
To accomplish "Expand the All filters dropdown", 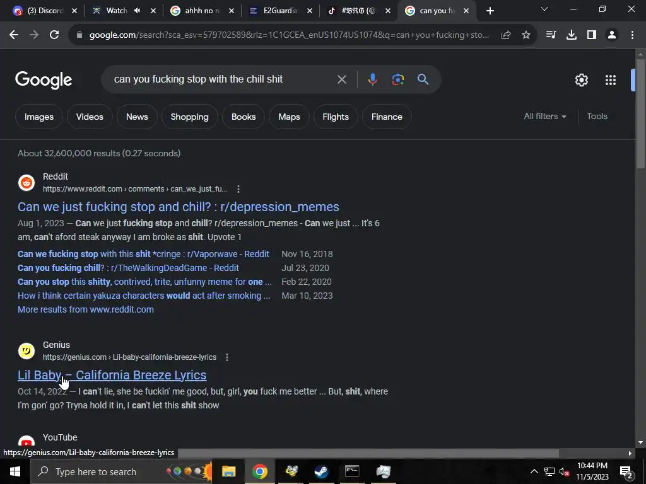I will (x=545, y=117).
